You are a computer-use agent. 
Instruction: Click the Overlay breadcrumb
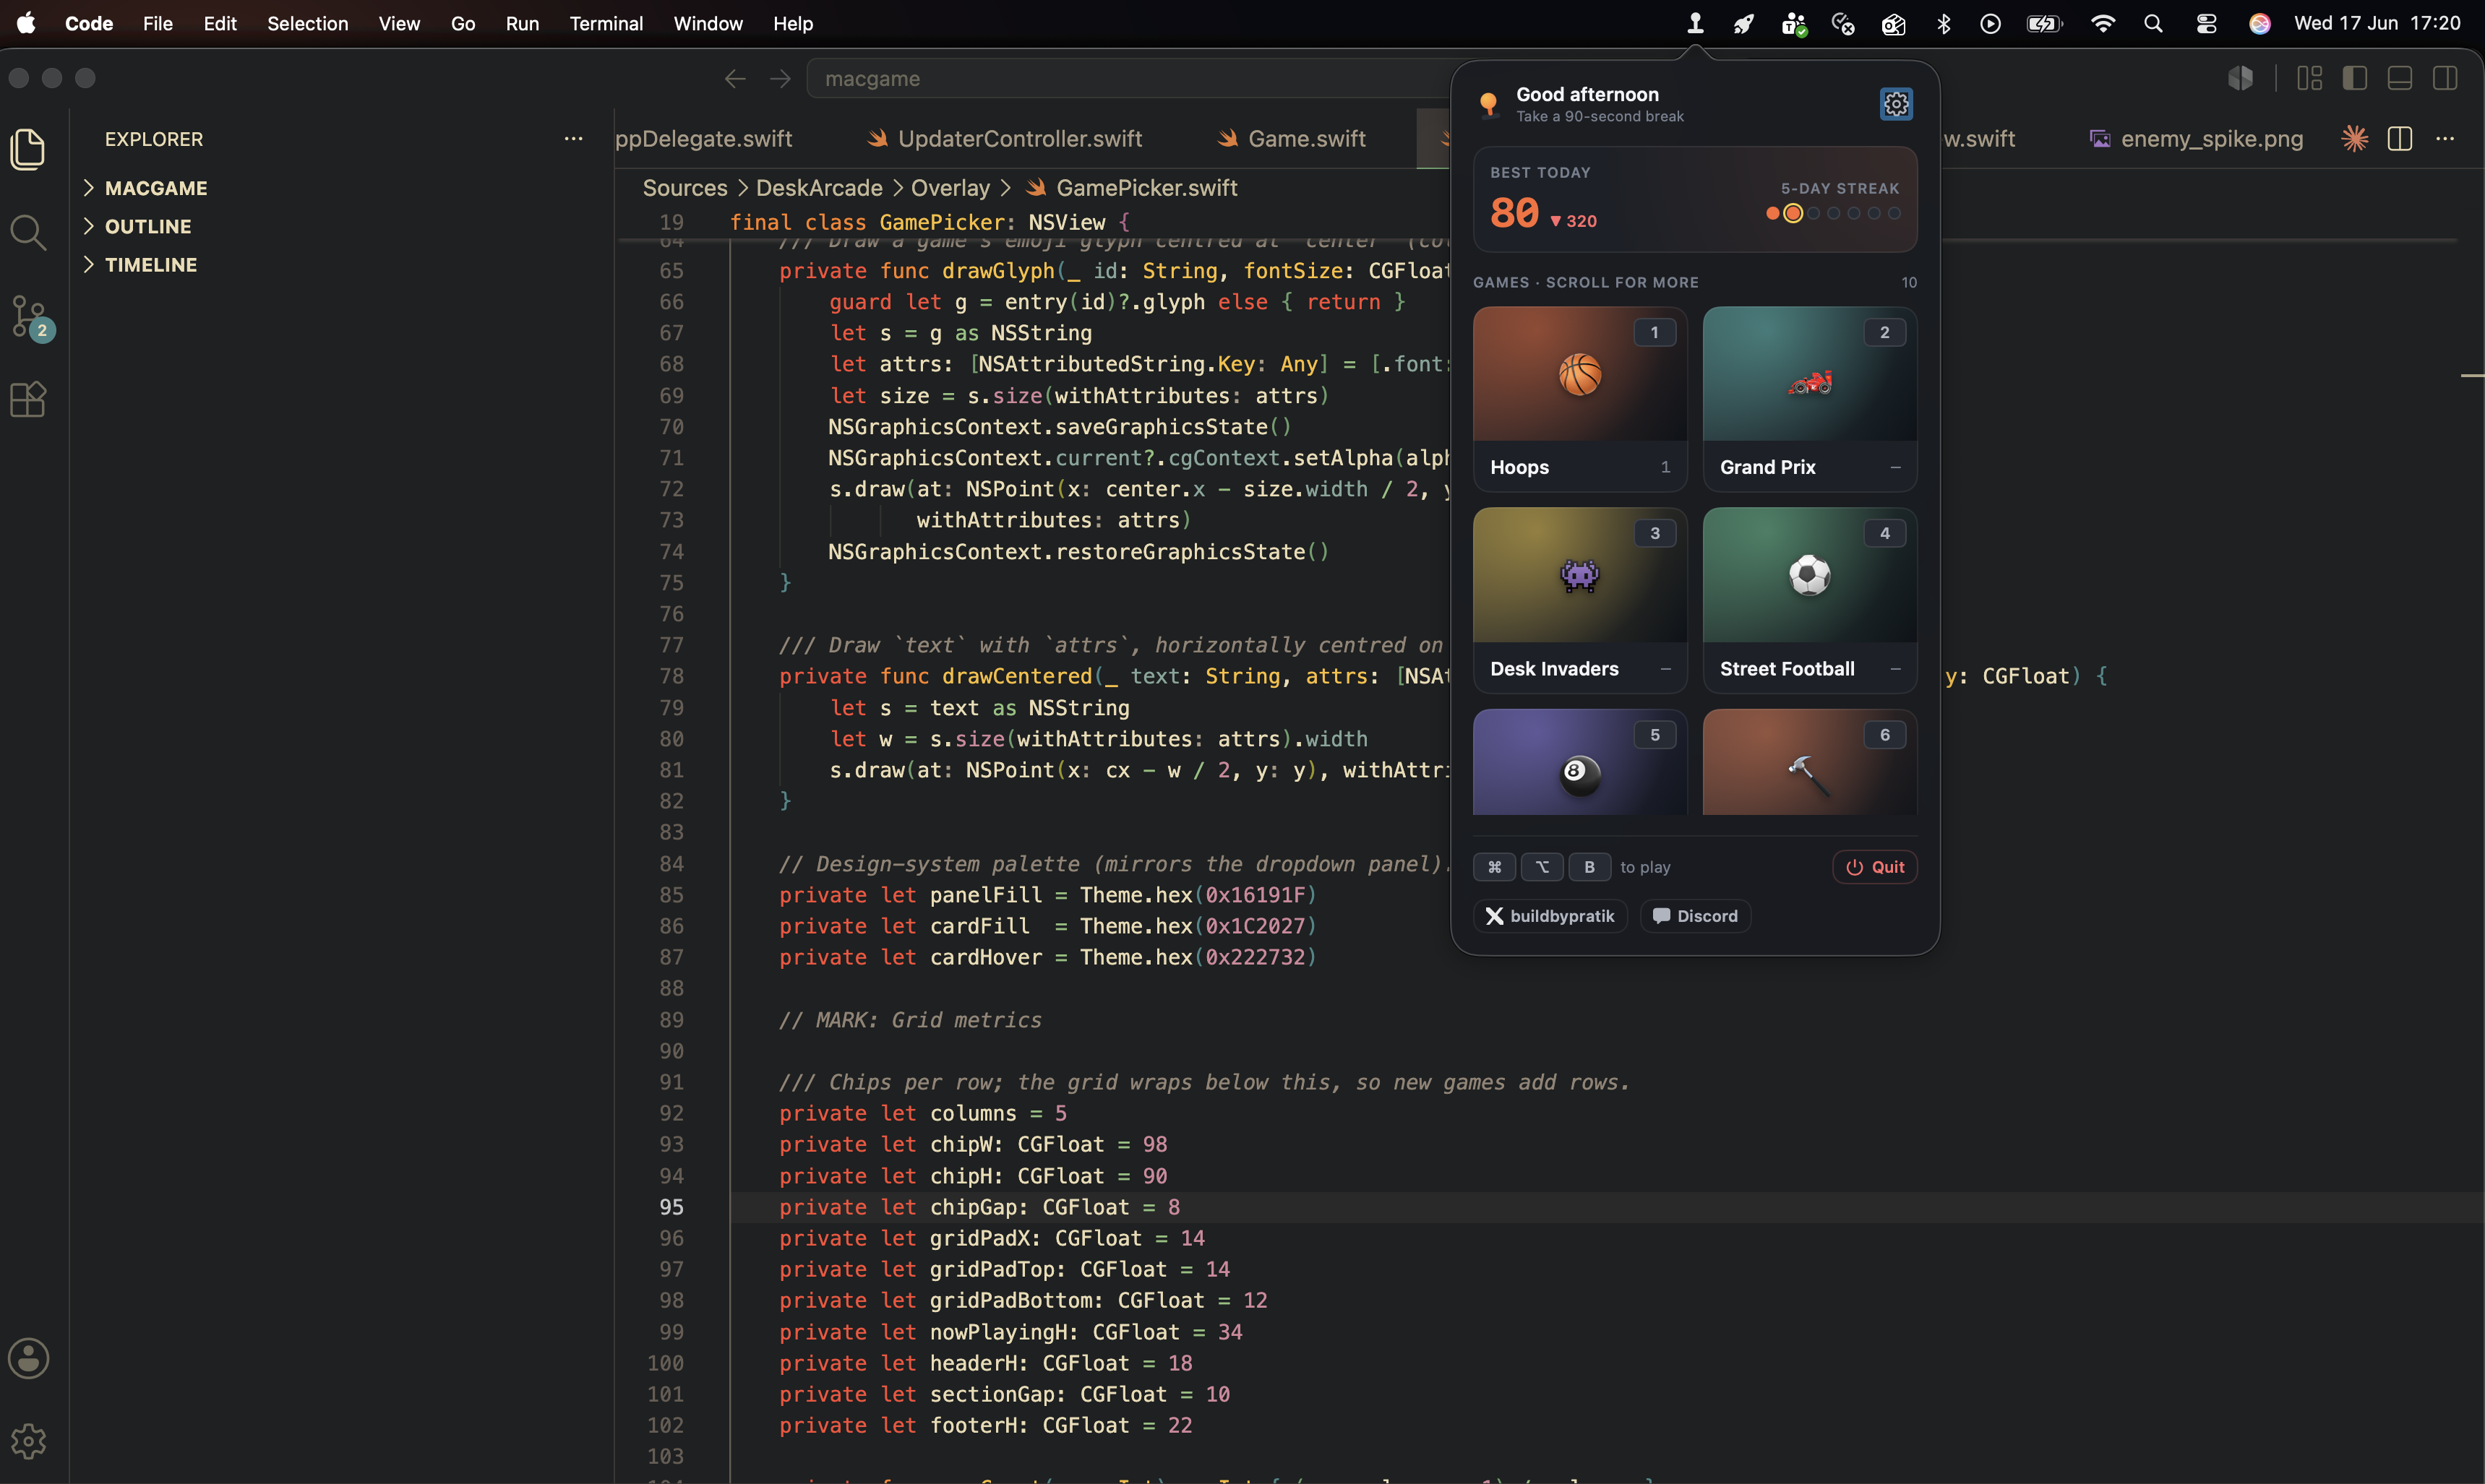coord(949,188)
